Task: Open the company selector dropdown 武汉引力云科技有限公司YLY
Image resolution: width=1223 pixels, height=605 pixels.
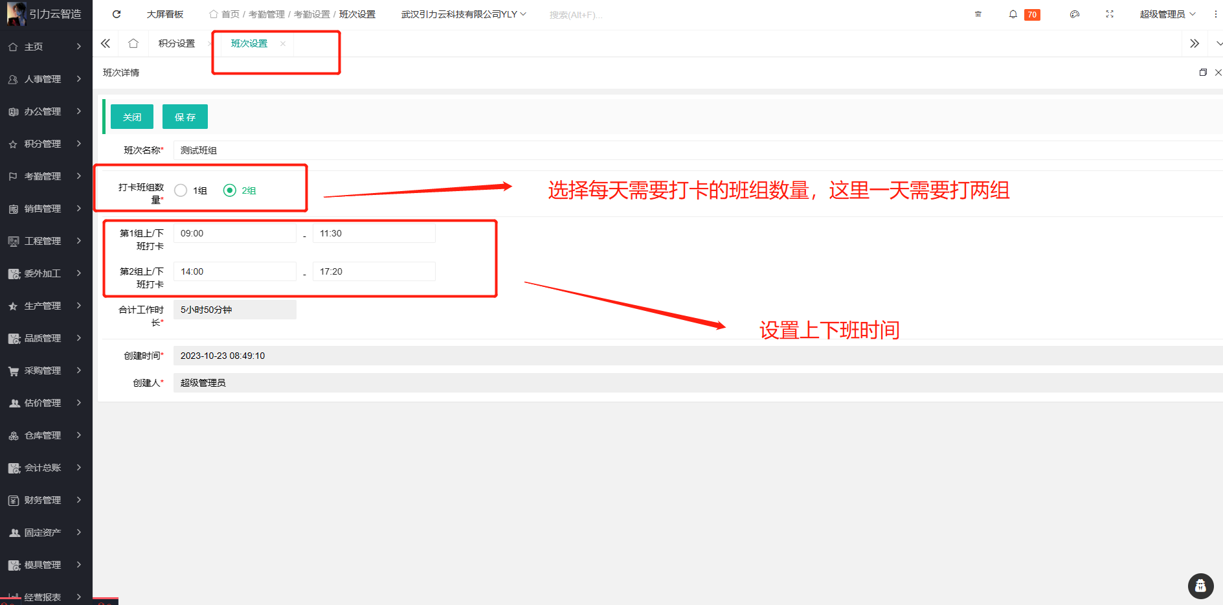Action: [463, 14]
